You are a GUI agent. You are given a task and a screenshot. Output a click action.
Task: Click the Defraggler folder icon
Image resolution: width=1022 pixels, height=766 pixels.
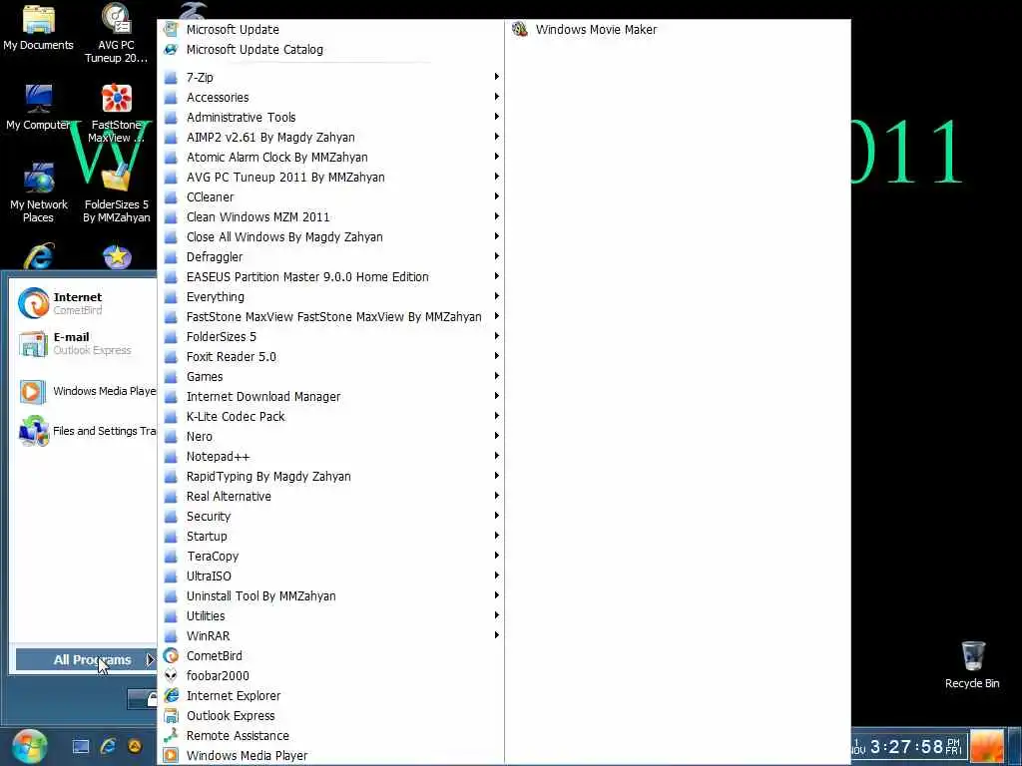point(171,257)
